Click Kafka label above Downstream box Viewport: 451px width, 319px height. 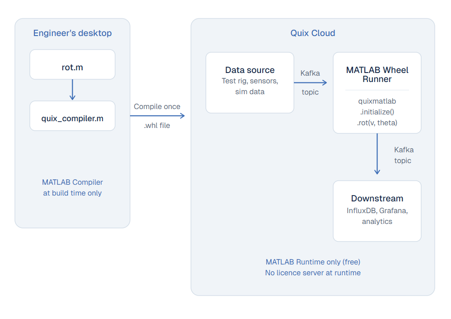click(x=404, y=150)
